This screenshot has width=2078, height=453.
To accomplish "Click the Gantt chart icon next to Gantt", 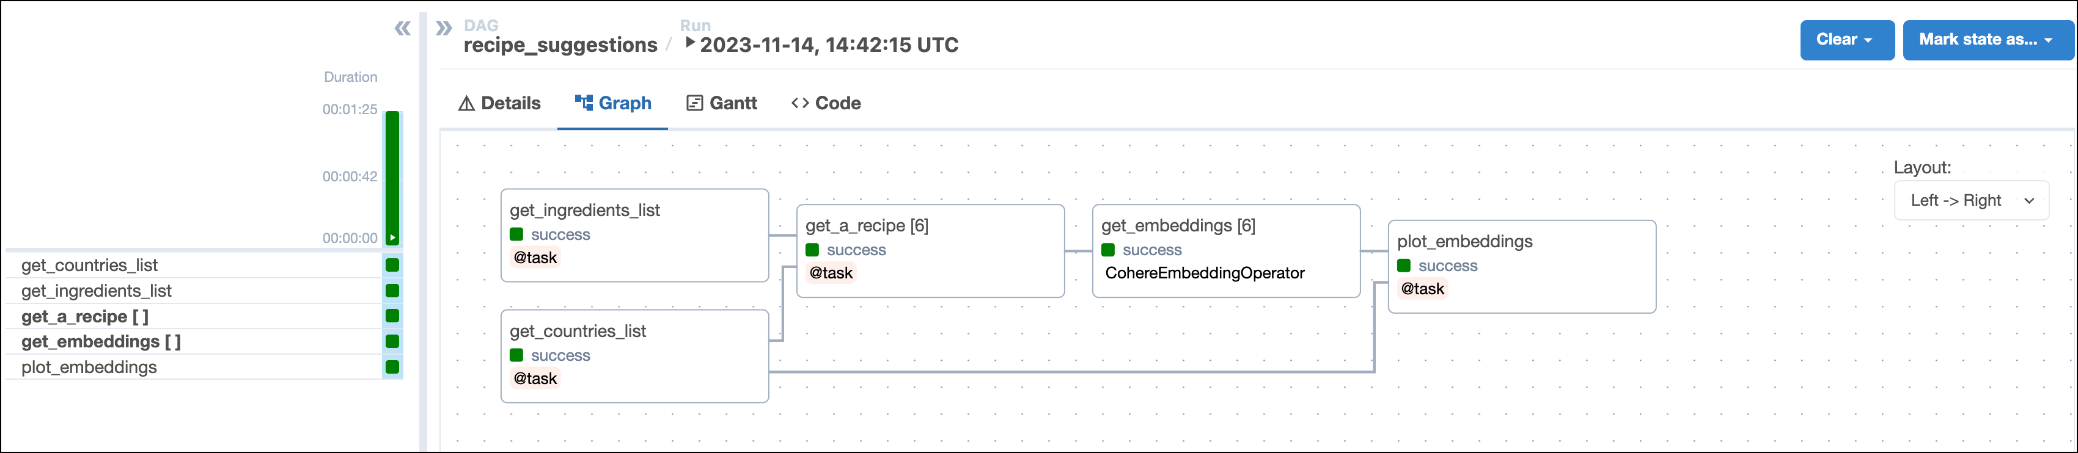I will (693, 103).
